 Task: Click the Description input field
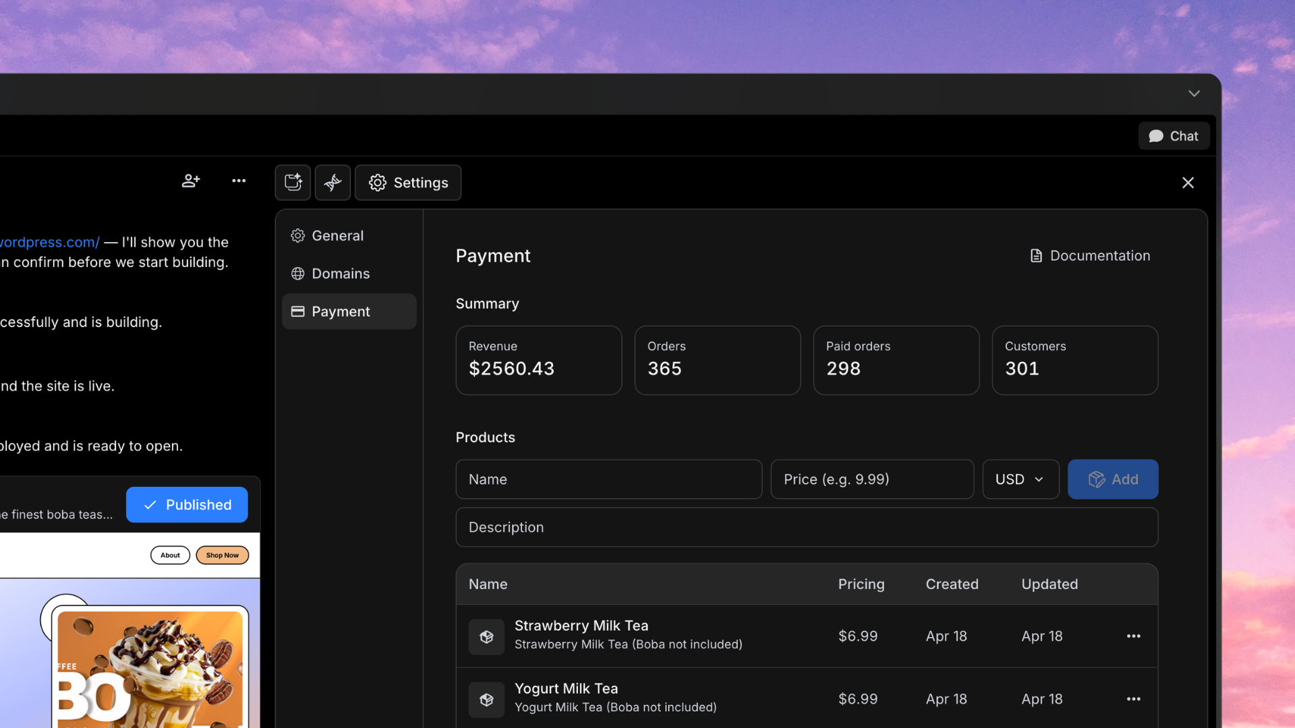[x=807, y=527]
